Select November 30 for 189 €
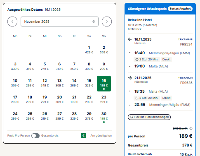 coord(104,117)
